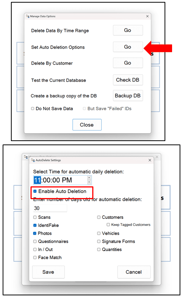Click the Manage Data Options title bar icon
Screen dimensions: 183x298
tap(28, 16)
